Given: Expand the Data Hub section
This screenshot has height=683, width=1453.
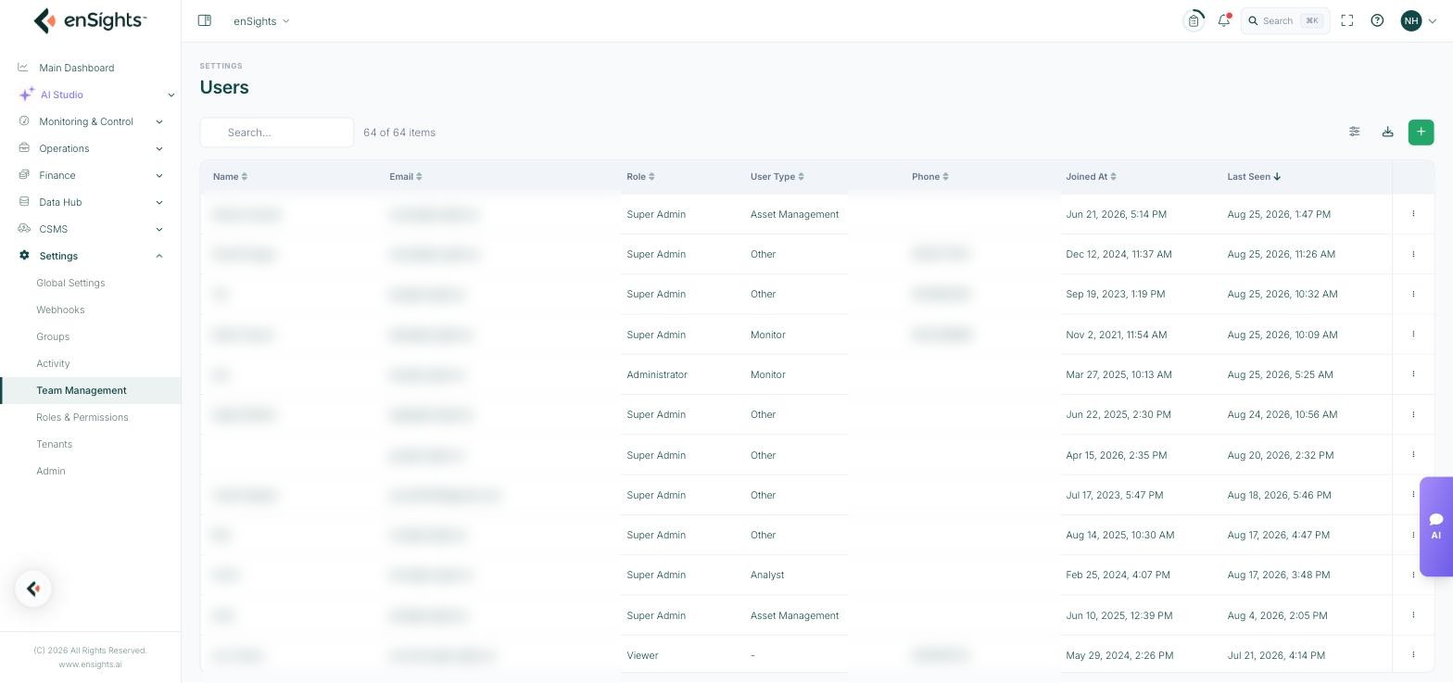Looking at the screenshot, I should tap(90, 202).
